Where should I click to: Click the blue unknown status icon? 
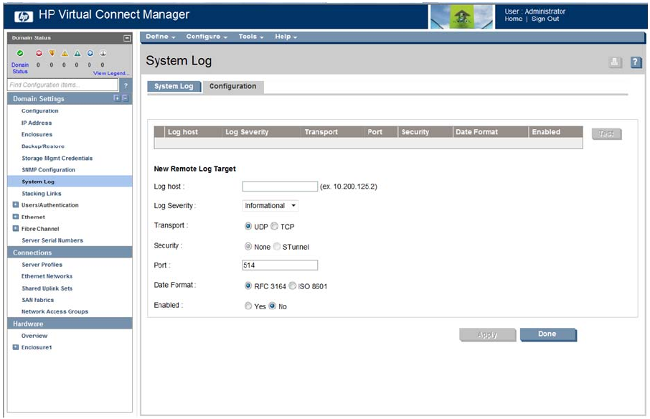(x=90, y=53)
